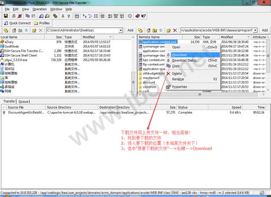271x197 pixels.
Task: Choose Rename in the context menu
Action: click(193, 79)
